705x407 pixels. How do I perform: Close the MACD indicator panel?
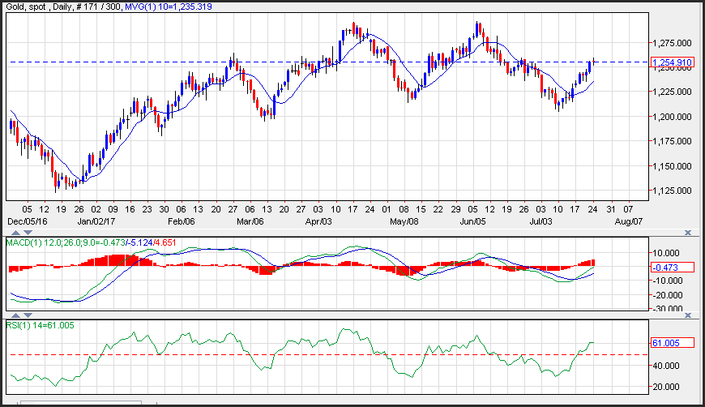(x=687, y=233)
